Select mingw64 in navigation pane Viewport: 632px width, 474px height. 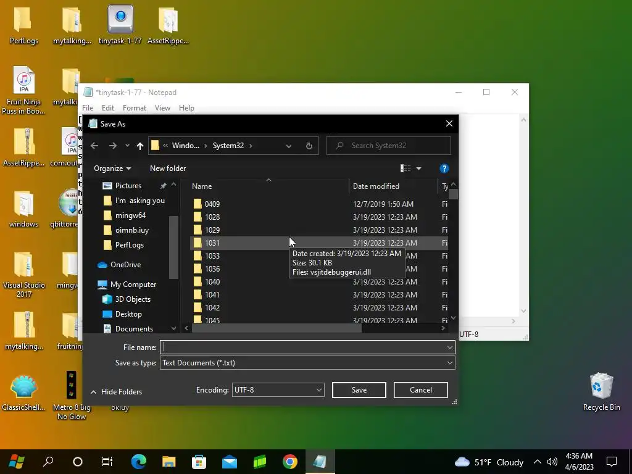(130, 215)
